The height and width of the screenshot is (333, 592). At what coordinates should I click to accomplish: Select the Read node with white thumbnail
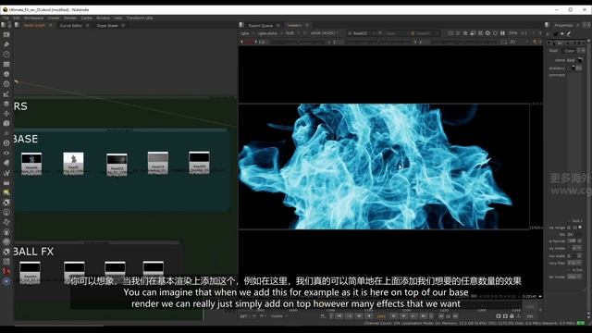click(73, 163)
